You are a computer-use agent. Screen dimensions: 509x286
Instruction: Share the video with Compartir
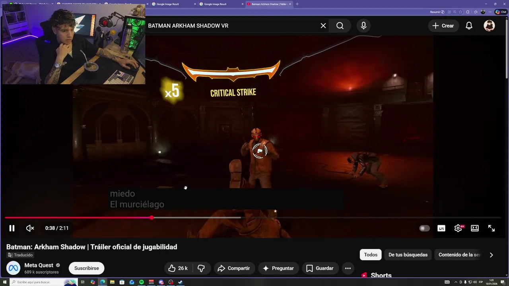[234, 268]
